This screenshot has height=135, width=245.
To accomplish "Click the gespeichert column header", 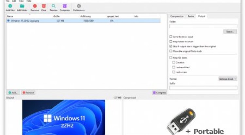I will [113, 16].
